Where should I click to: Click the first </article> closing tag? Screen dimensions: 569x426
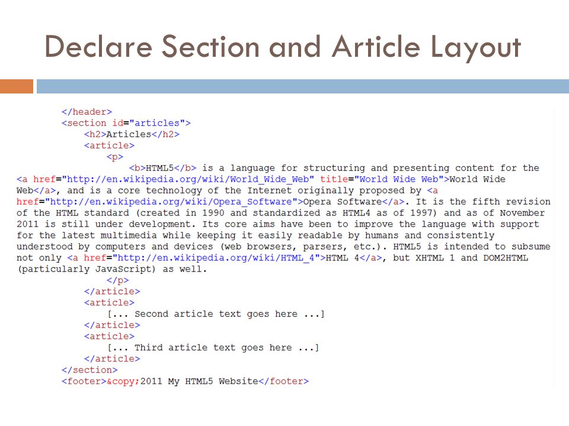[112, 292]
